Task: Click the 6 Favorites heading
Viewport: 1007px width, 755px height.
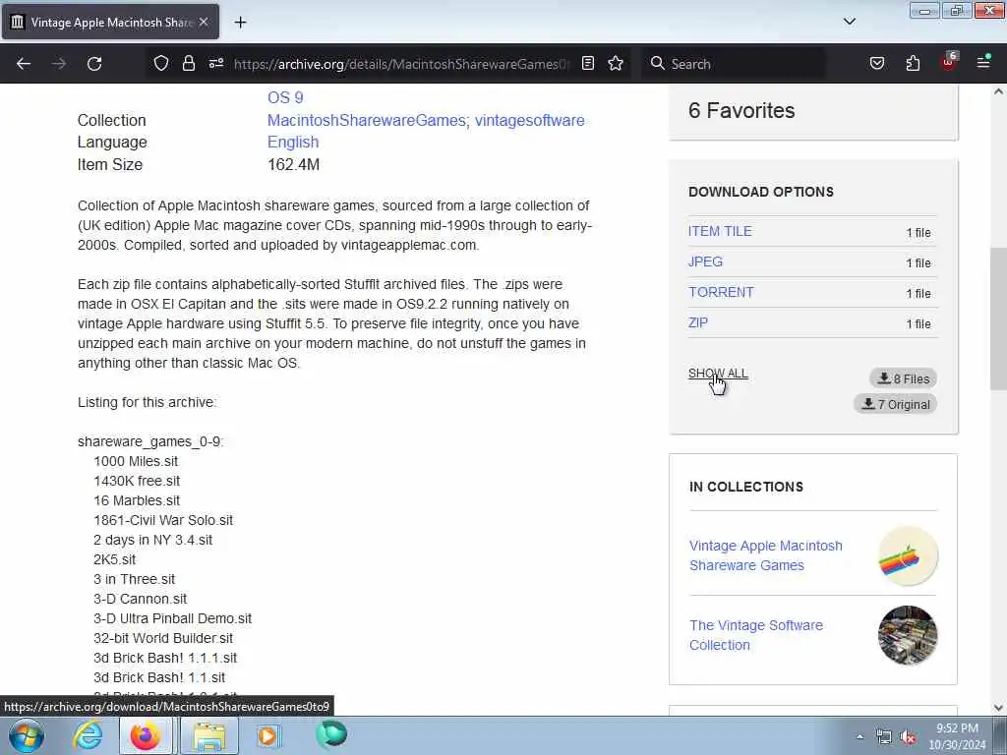Action: click(741, 110)
